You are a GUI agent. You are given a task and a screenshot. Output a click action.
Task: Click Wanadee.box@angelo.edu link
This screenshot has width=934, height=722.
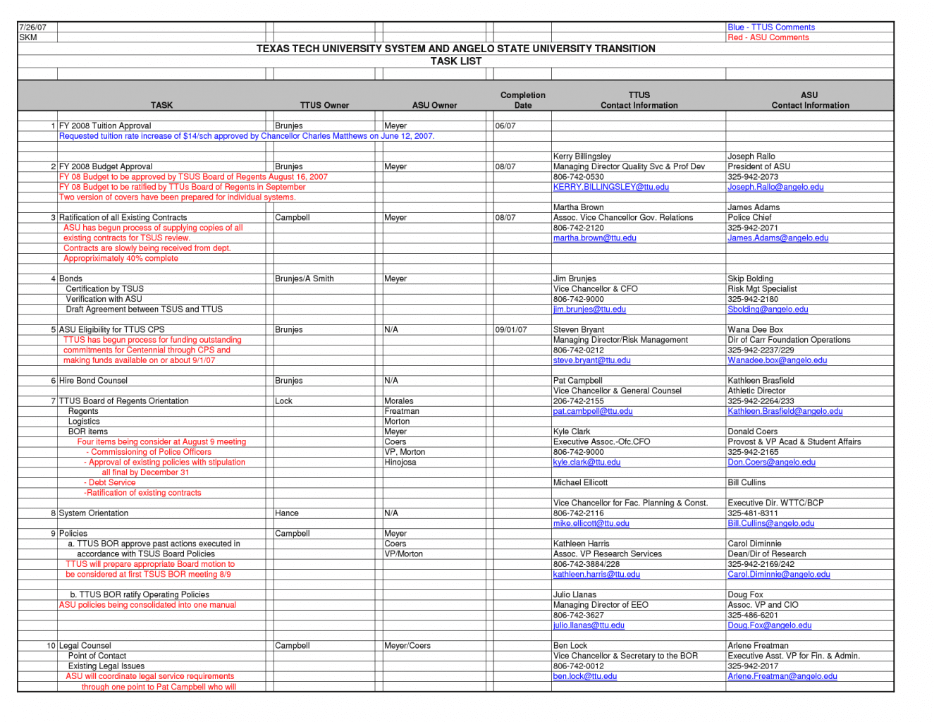click(x=778, y=360)
